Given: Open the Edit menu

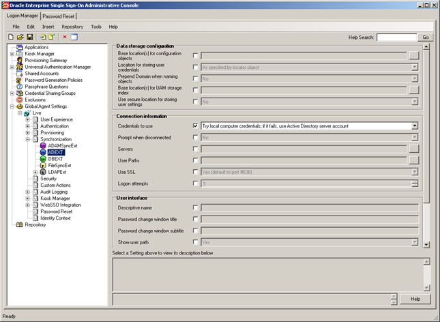Looking at the screenshot, I should (31, 27).
